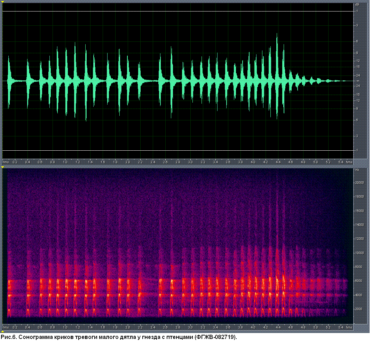Click 4.4 on the waveform time ruler
Image resolution: width=371 pixels, height=348 pixels.
coord(278,162)
